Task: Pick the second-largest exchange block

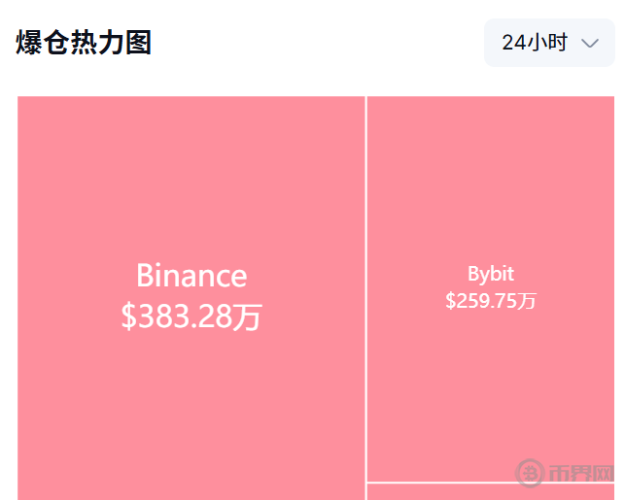Action: (x=491, y=194)
